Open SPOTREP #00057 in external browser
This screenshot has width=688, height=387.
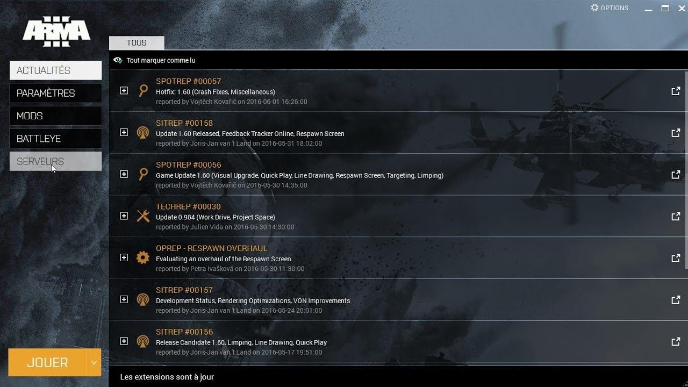click(676, 91)
